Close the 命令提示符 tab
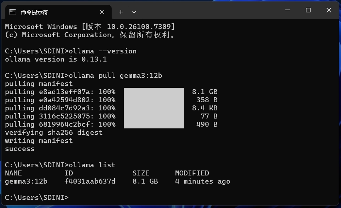341x208 pixels. [102, 12]
